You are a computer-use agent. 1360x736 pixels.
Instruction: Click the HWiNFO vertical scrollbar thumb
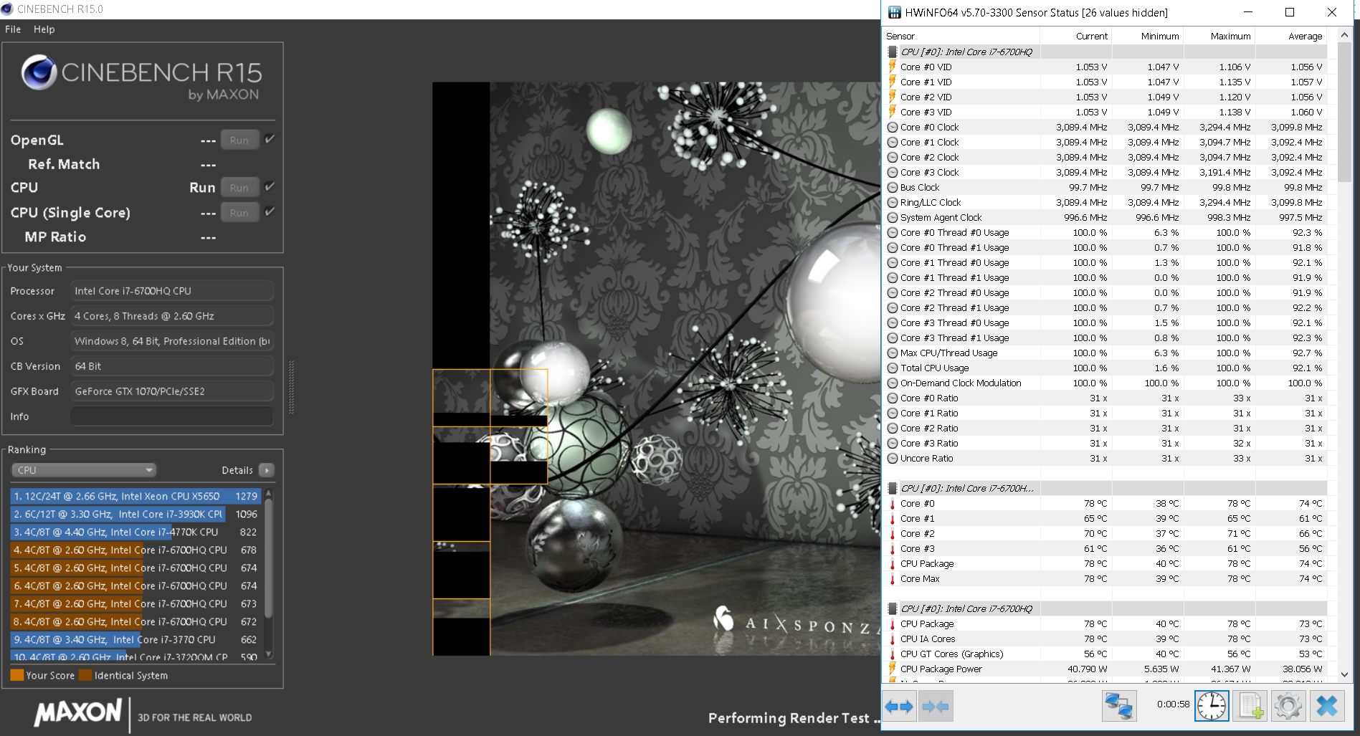(x=1344, y=112)
